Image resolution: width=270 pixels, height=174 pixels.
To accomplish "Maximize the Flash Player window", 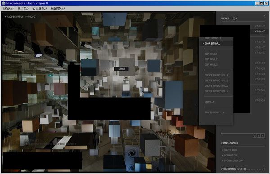I will 261,3.
